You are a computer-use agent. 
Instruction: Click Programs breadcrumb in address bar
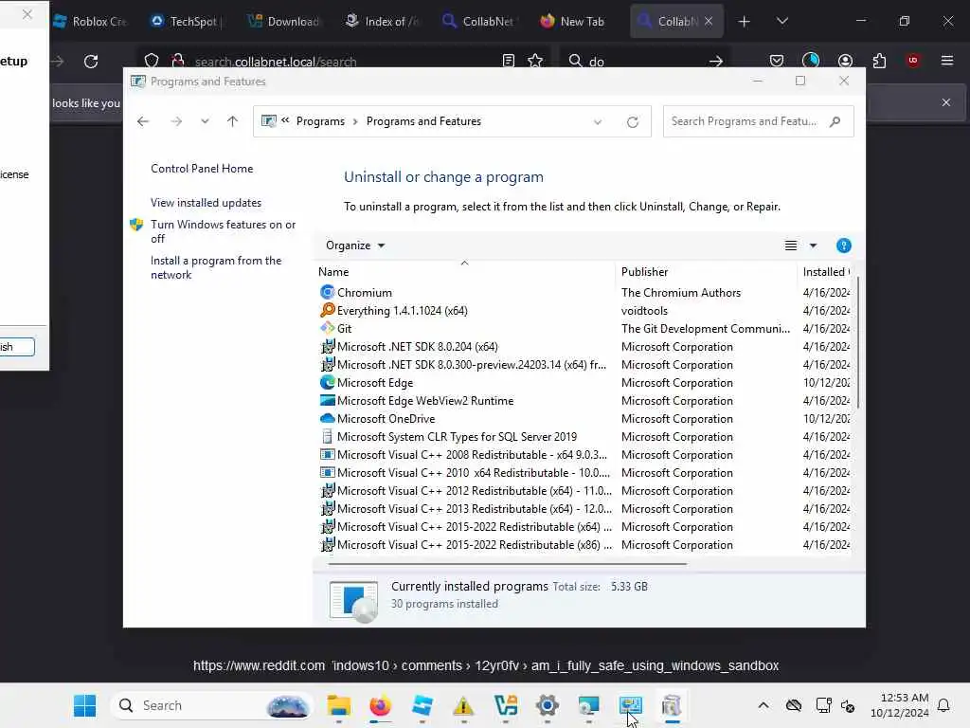[320, 121]
